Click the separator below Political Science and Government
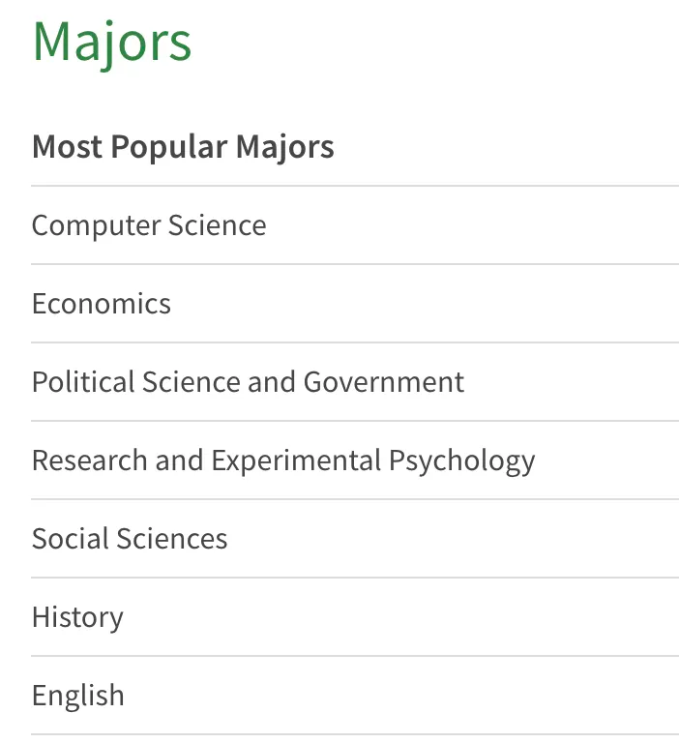The height and width of the screenshot is (743, 679). [x=355, y=420]
